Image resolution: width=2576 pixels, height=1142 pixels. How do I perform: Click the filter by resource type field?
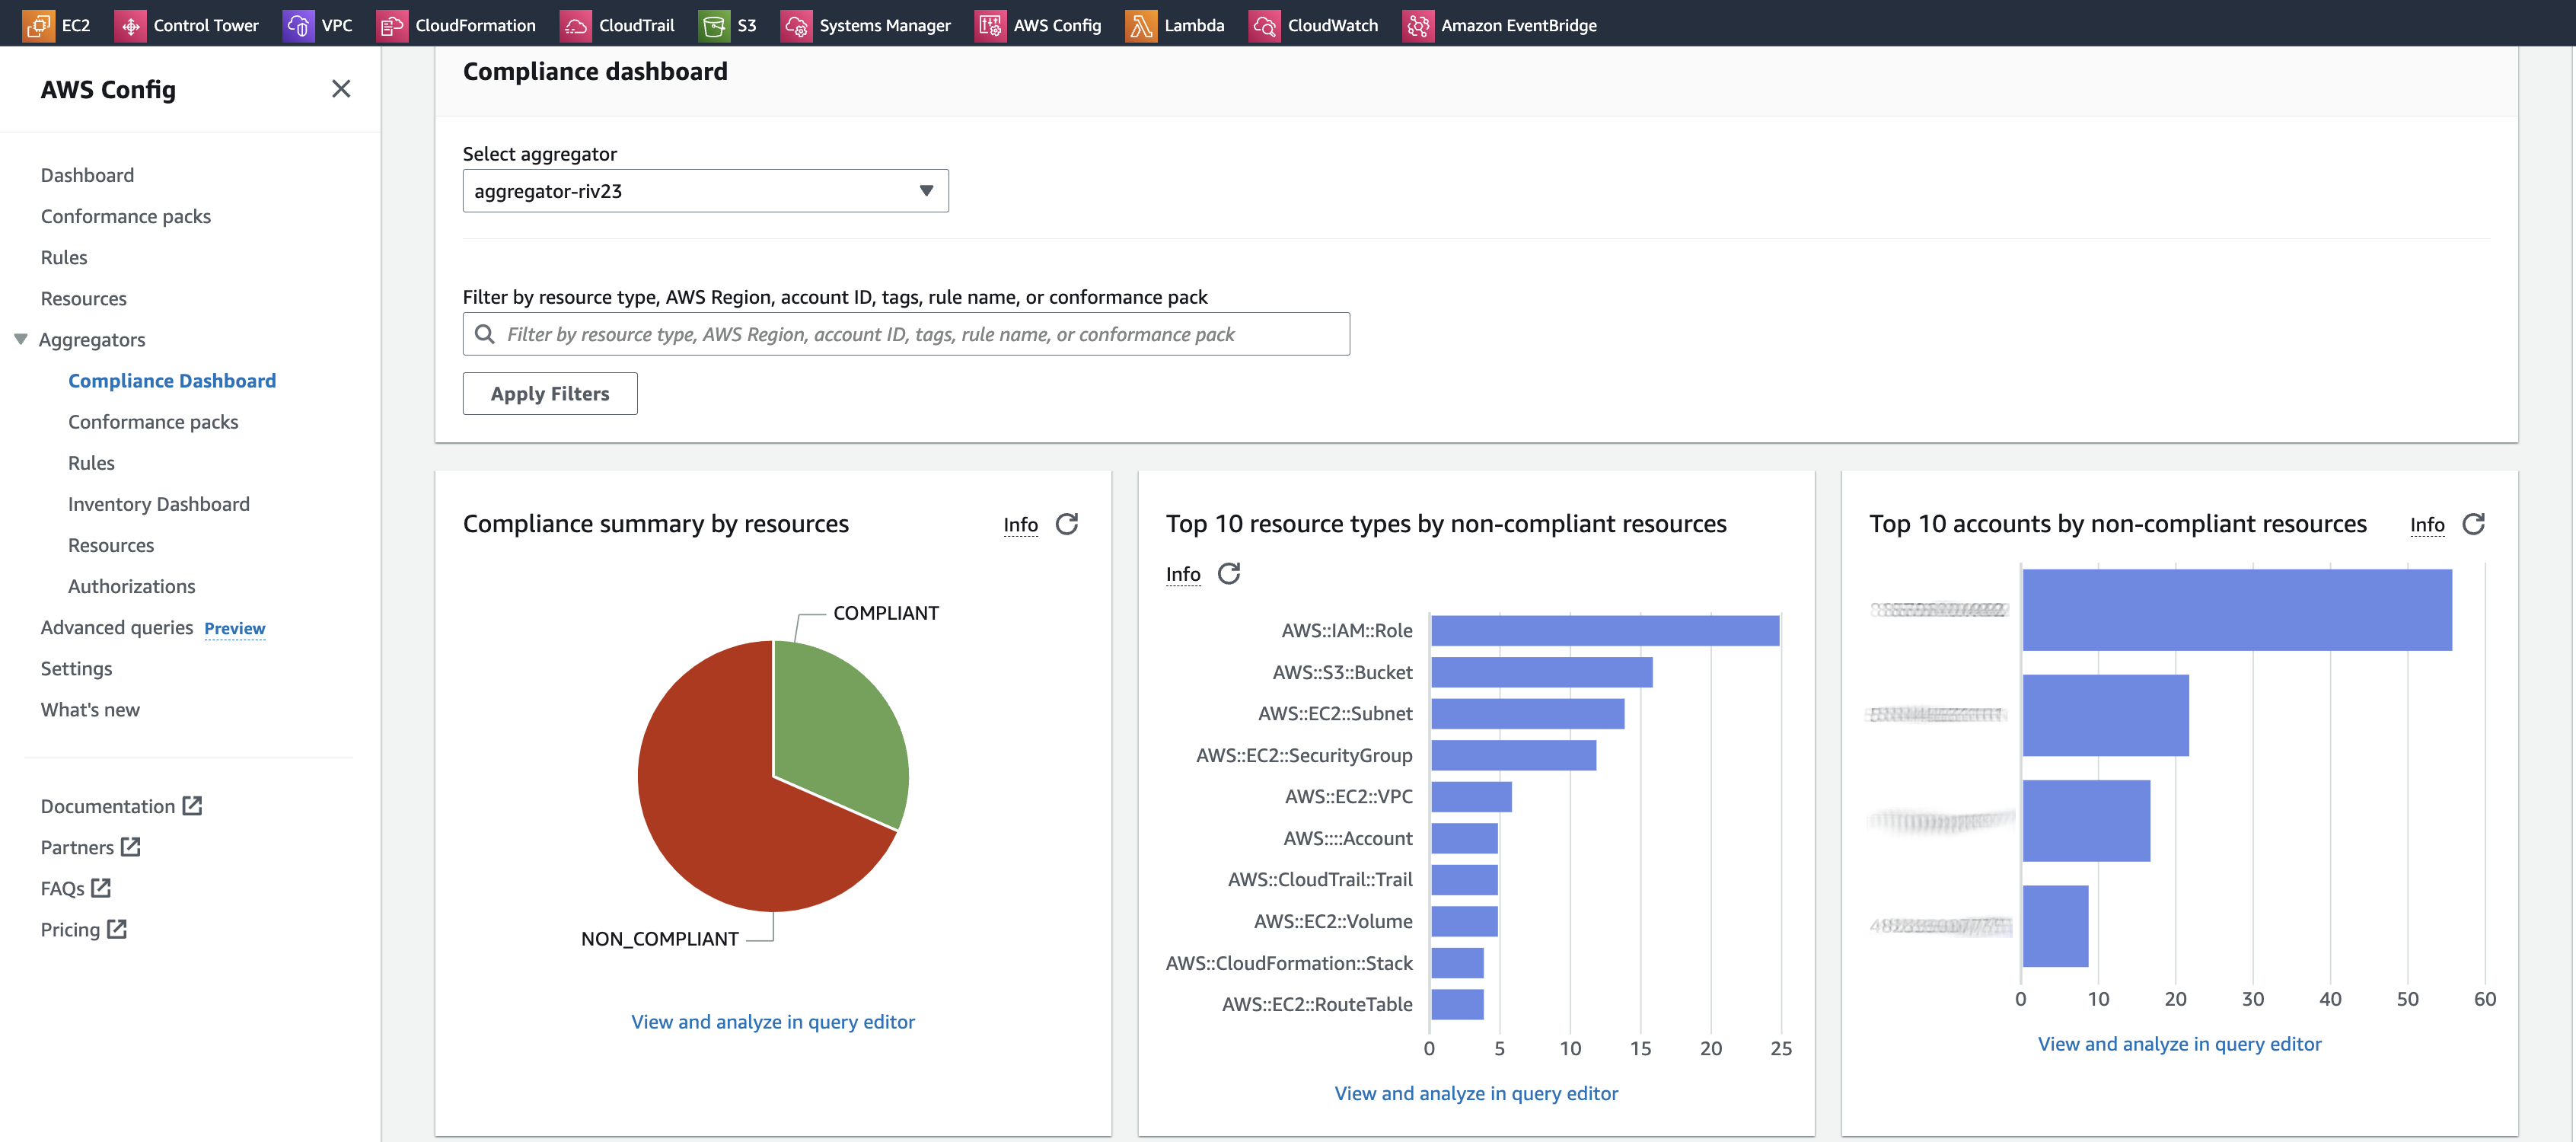tap(906, 334)
